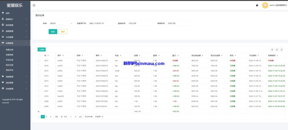The width and height of the screenshot is (288, 130).
Task: Click the rightmost table toolbar icon
Action: click(282, 50)
